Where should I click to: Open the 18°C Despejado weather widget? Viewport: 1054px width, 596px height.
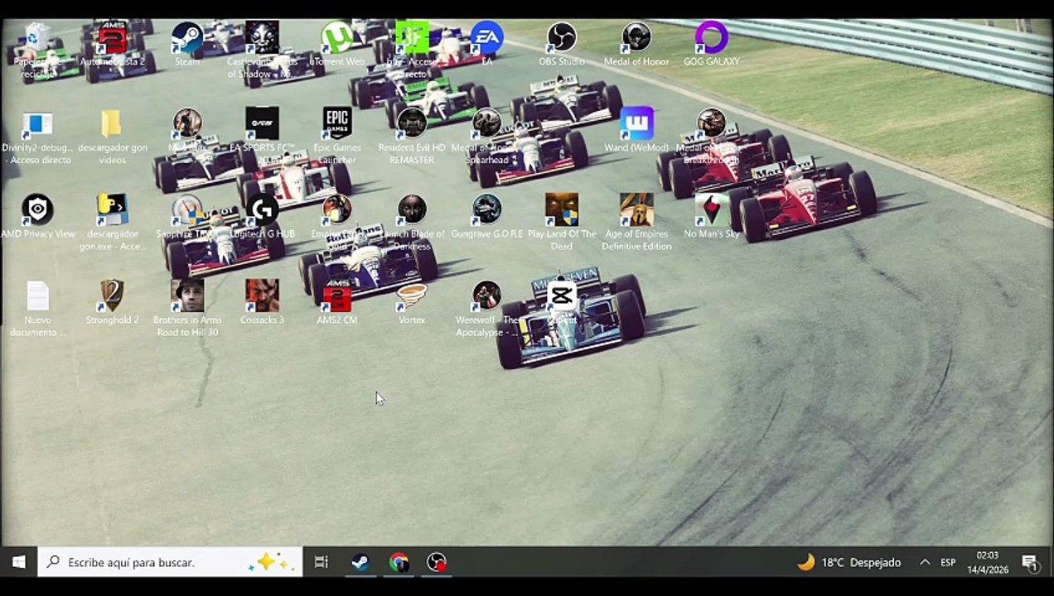tap(849, 562)
